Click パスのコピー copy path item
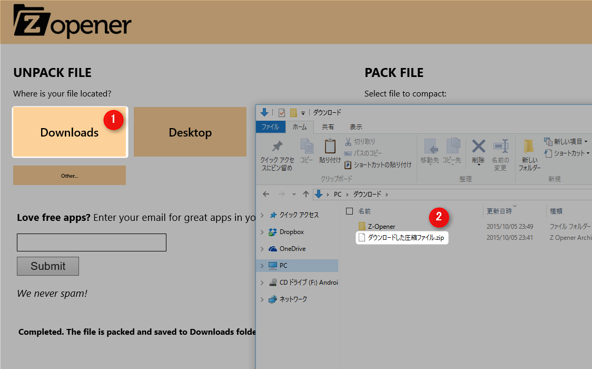592x369 pixels. (363, 153)
